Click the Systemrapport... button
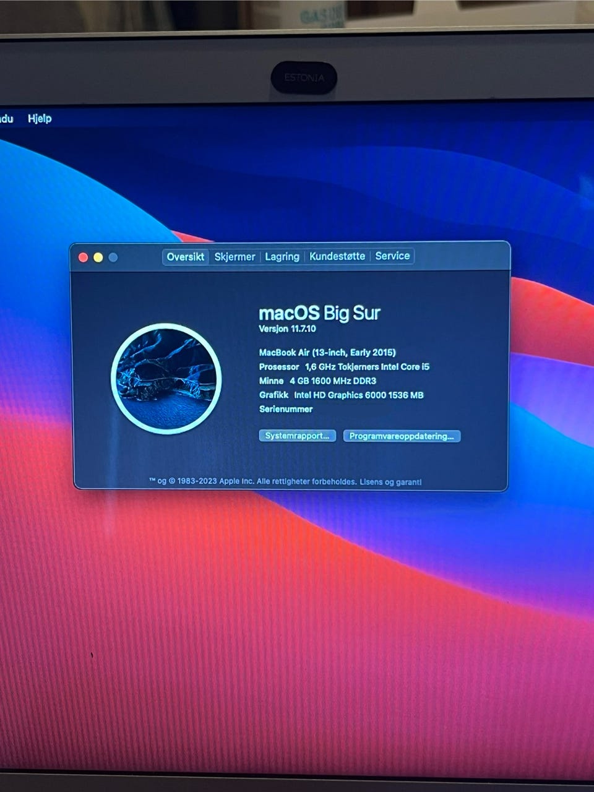This screenshot has width=594, height=792. (x=297, y=436)
